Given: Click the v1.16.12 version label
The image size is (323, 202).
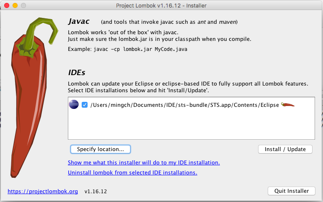Looking at the screenshot, I should (96, 192).
